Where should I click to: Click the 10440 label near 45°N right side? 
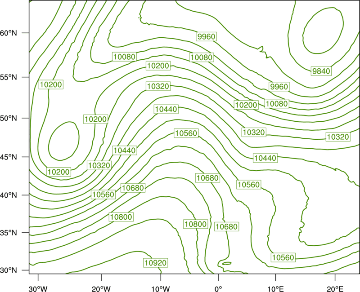click(265, 158)
